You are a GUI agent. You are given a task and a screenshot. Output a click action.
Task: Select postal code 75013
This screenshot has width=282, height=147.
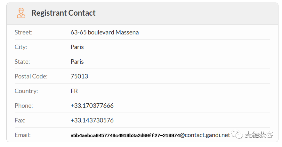(x=79, y=76)
